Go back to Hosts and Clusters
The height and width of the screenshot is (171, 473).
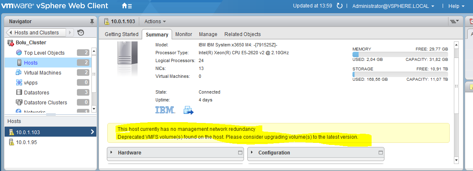(36, 32)
